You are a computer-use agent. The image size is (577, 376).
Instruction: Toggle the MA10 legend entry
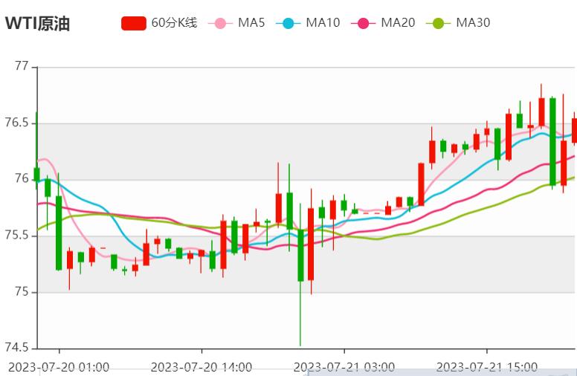pyautogui.click(x=323, y=23)
